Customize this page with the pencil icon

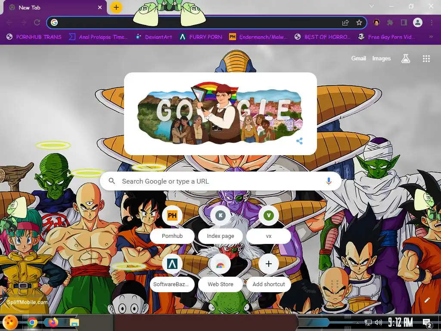[427, 300]
